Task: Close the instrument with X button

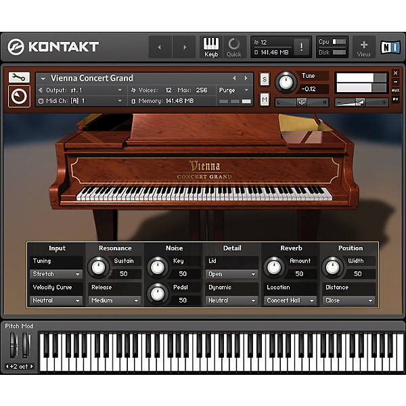Action: click(x=395, y=73)
